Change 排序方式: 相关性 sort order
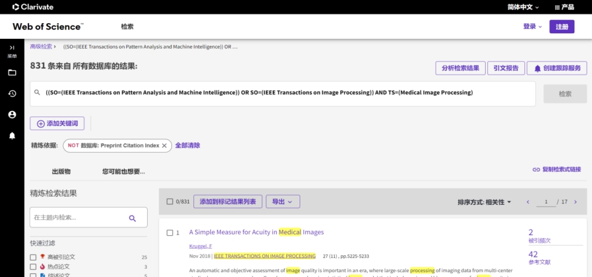This screenshot has height=277, width=592. [x=484, y=202]
